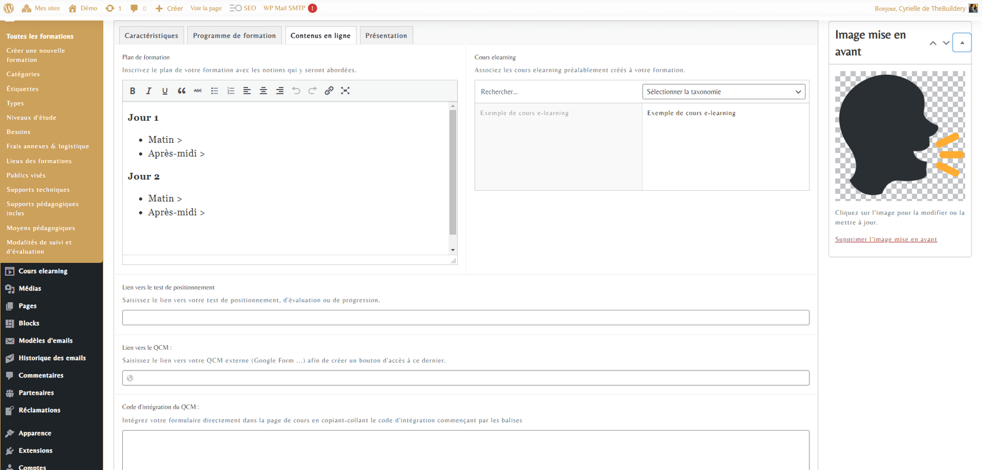Click selected Exemple de cours e-learning item
This screenshot has width=982, height=470.
coord(691,113)
